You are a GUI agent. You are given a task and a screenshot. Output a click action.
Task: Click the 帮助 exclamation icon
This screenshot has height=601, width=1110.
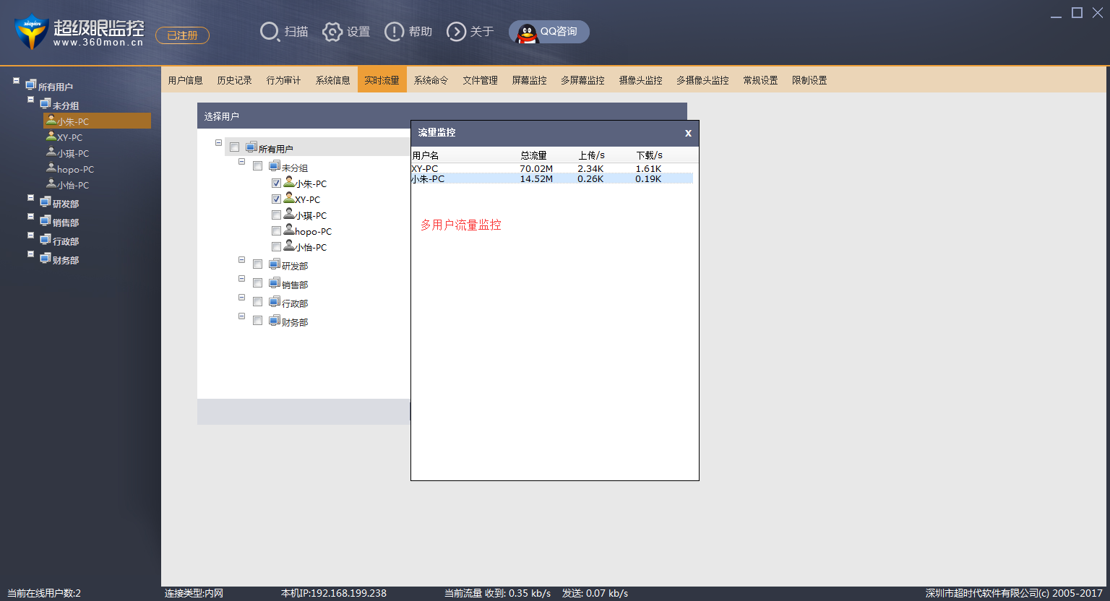[x=394, y=32]
